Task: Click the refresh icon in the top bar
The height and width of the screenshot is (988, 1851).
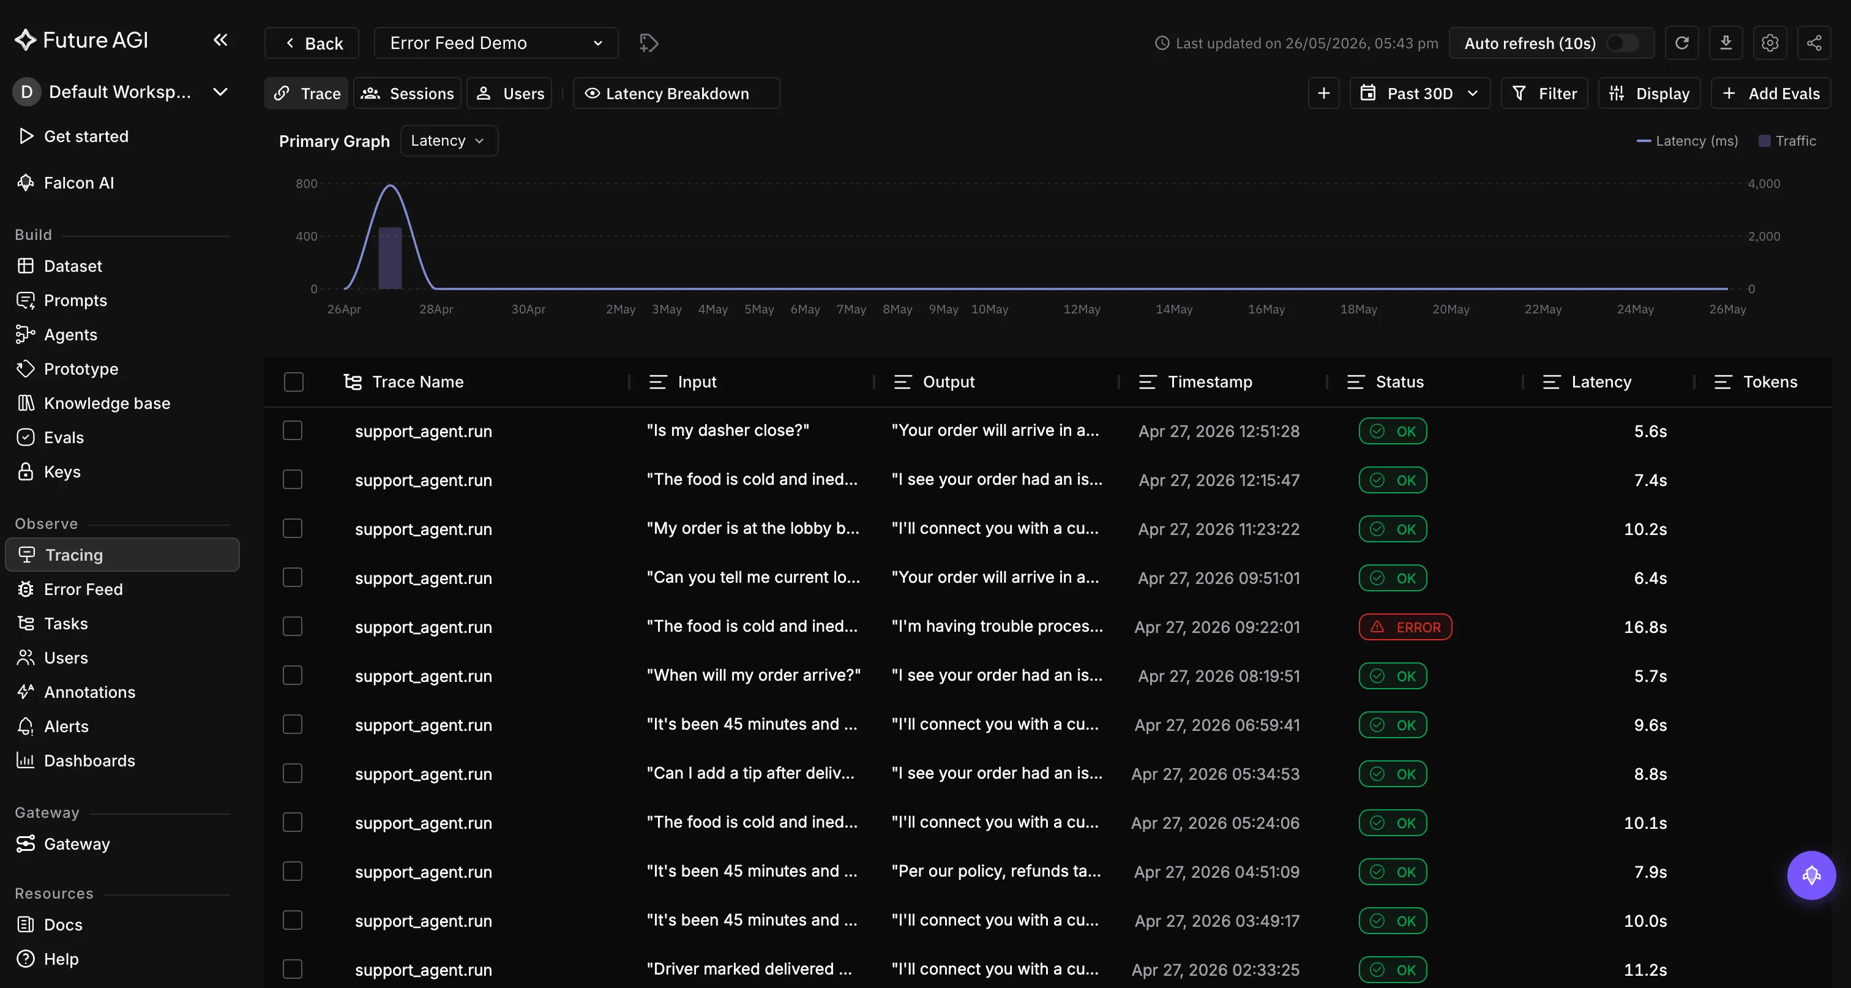Action: click(x=1681, y=43)
